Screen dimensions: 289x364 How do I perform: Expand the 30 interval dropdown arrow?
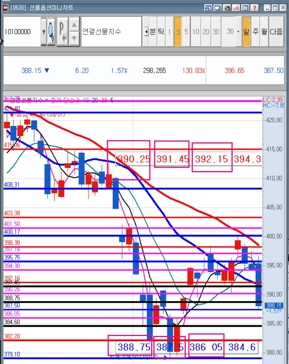point(238,32)
